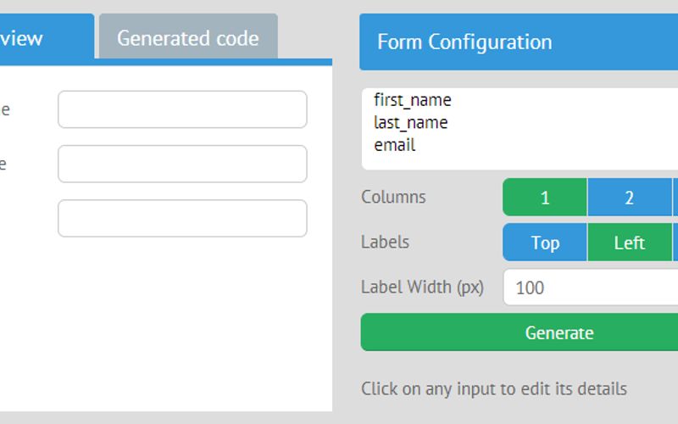678x424 pixels.
Task: Click the Form Configuration header
Action: pos(519,42)
